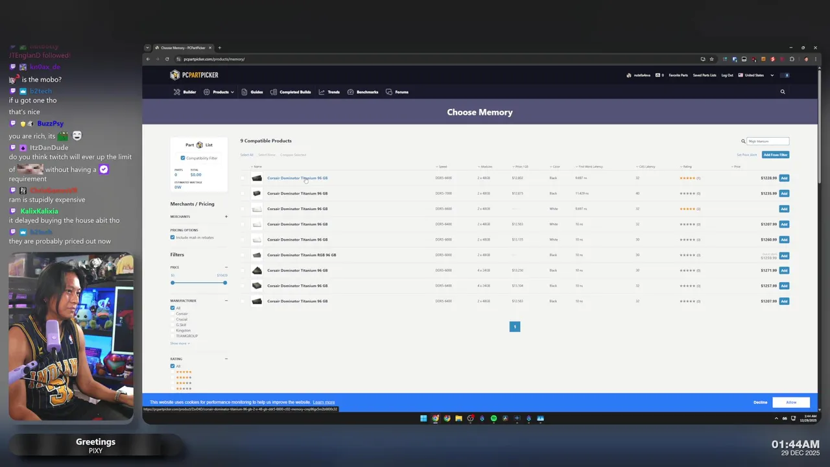Reload the page with refresh icon

(x=167, y=59)
